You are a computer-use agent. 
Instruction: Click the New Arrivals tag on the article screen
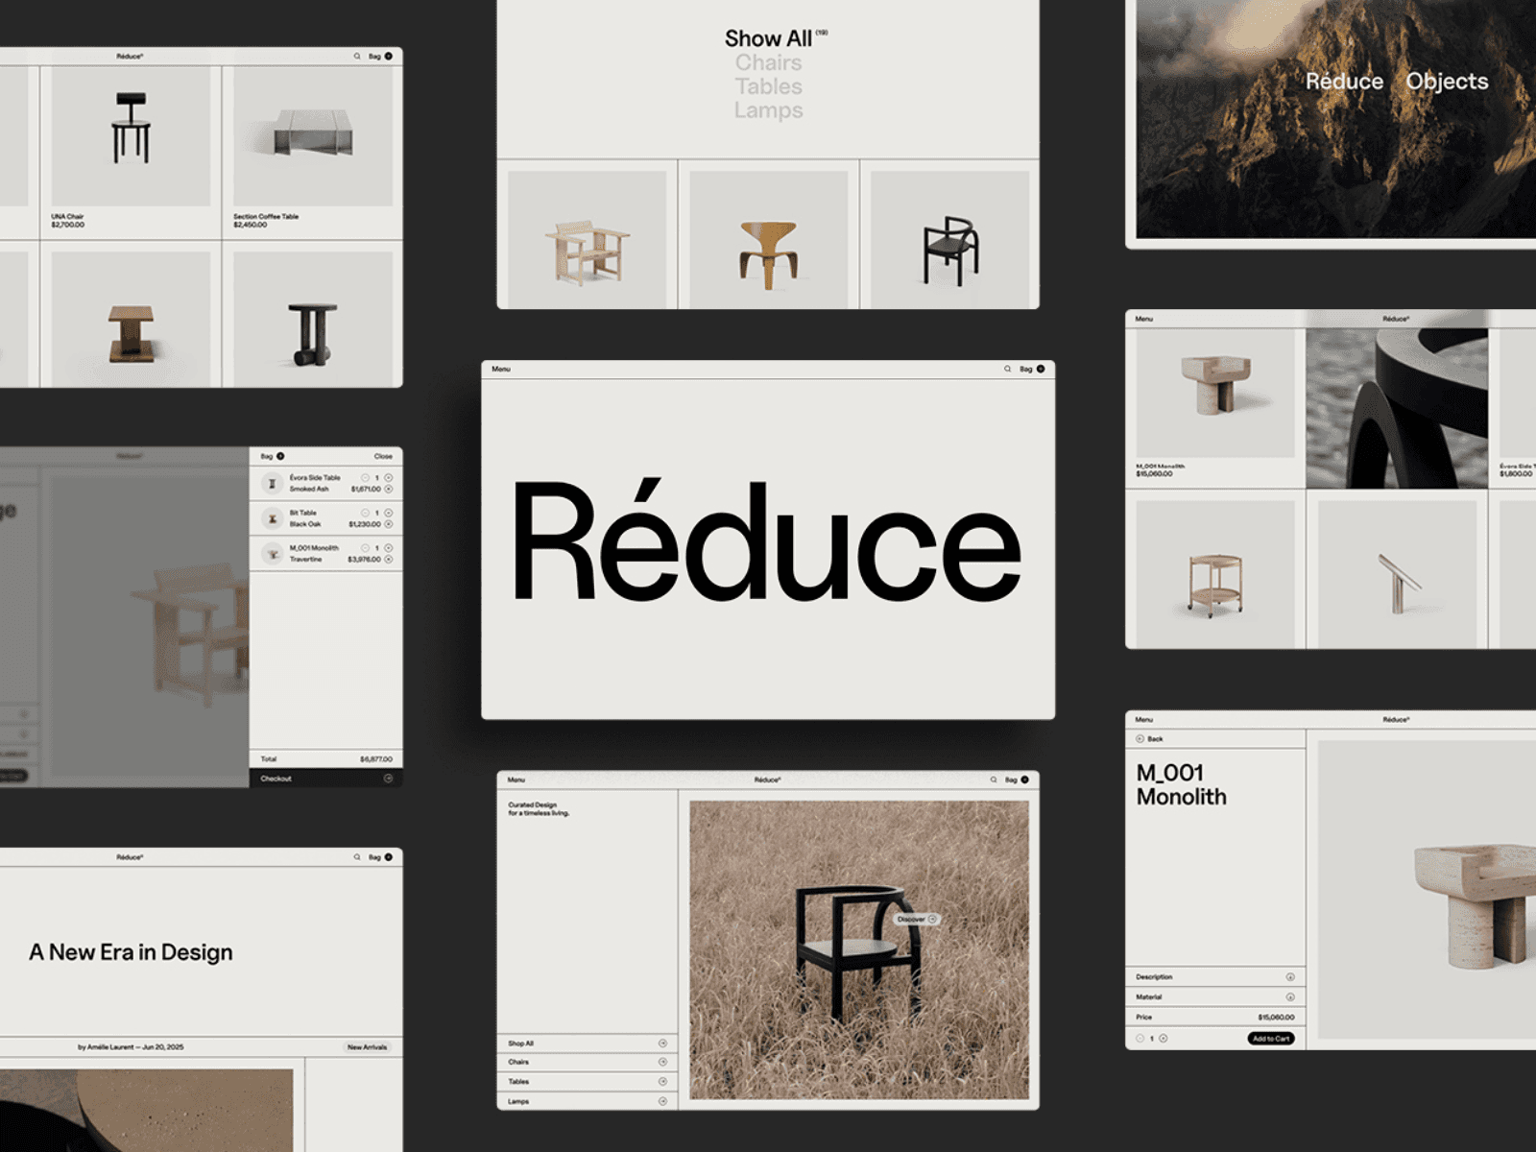tap(368, 1047)
